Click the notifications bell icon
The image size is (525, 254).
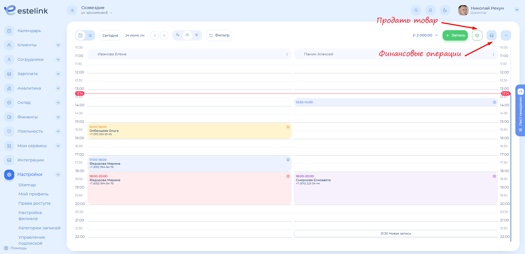[x=430, y=10]
